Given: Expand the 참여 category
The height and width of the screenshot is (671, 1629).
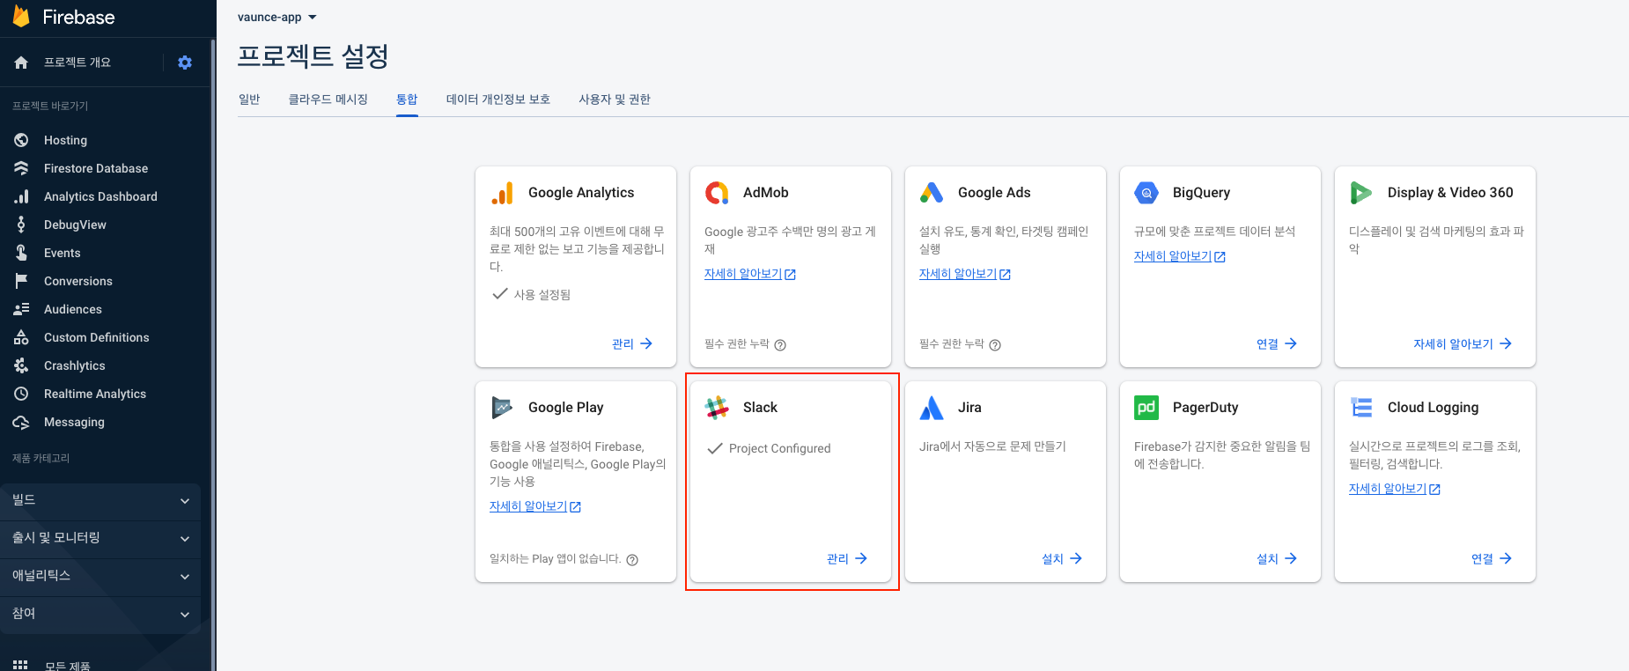Looking at the screenshot, I should pyautogui.click(x=100, y=614).
